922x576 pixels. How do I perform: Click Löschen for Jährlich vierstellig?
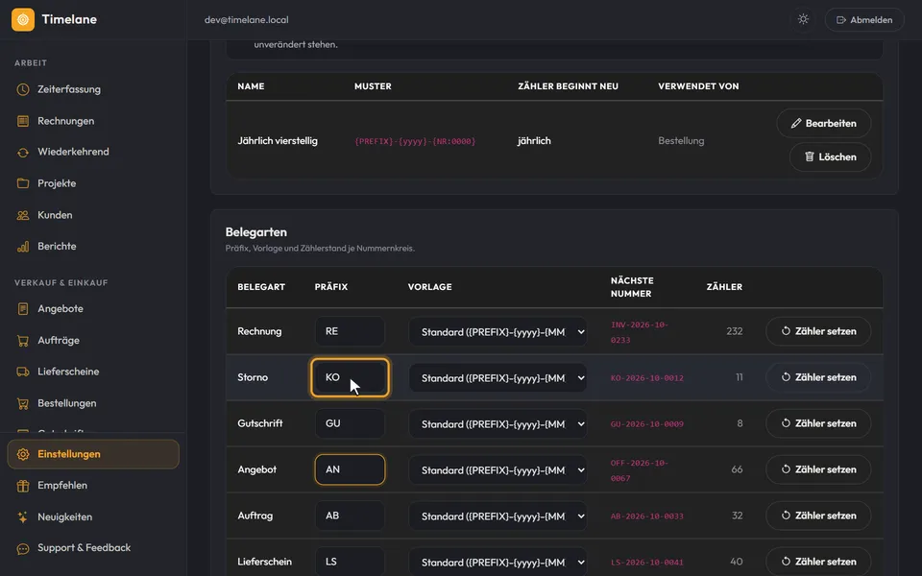click(x=830, y=156)
